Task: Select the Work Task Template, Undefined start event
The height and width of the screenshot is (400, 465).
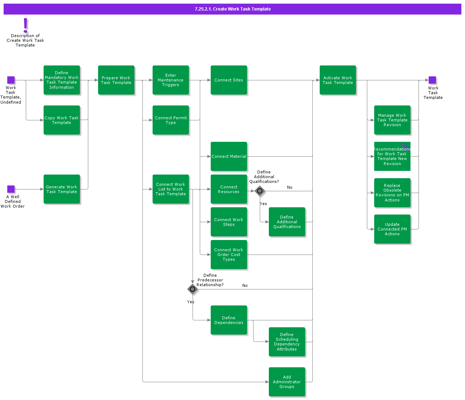Action: point(11,80)
